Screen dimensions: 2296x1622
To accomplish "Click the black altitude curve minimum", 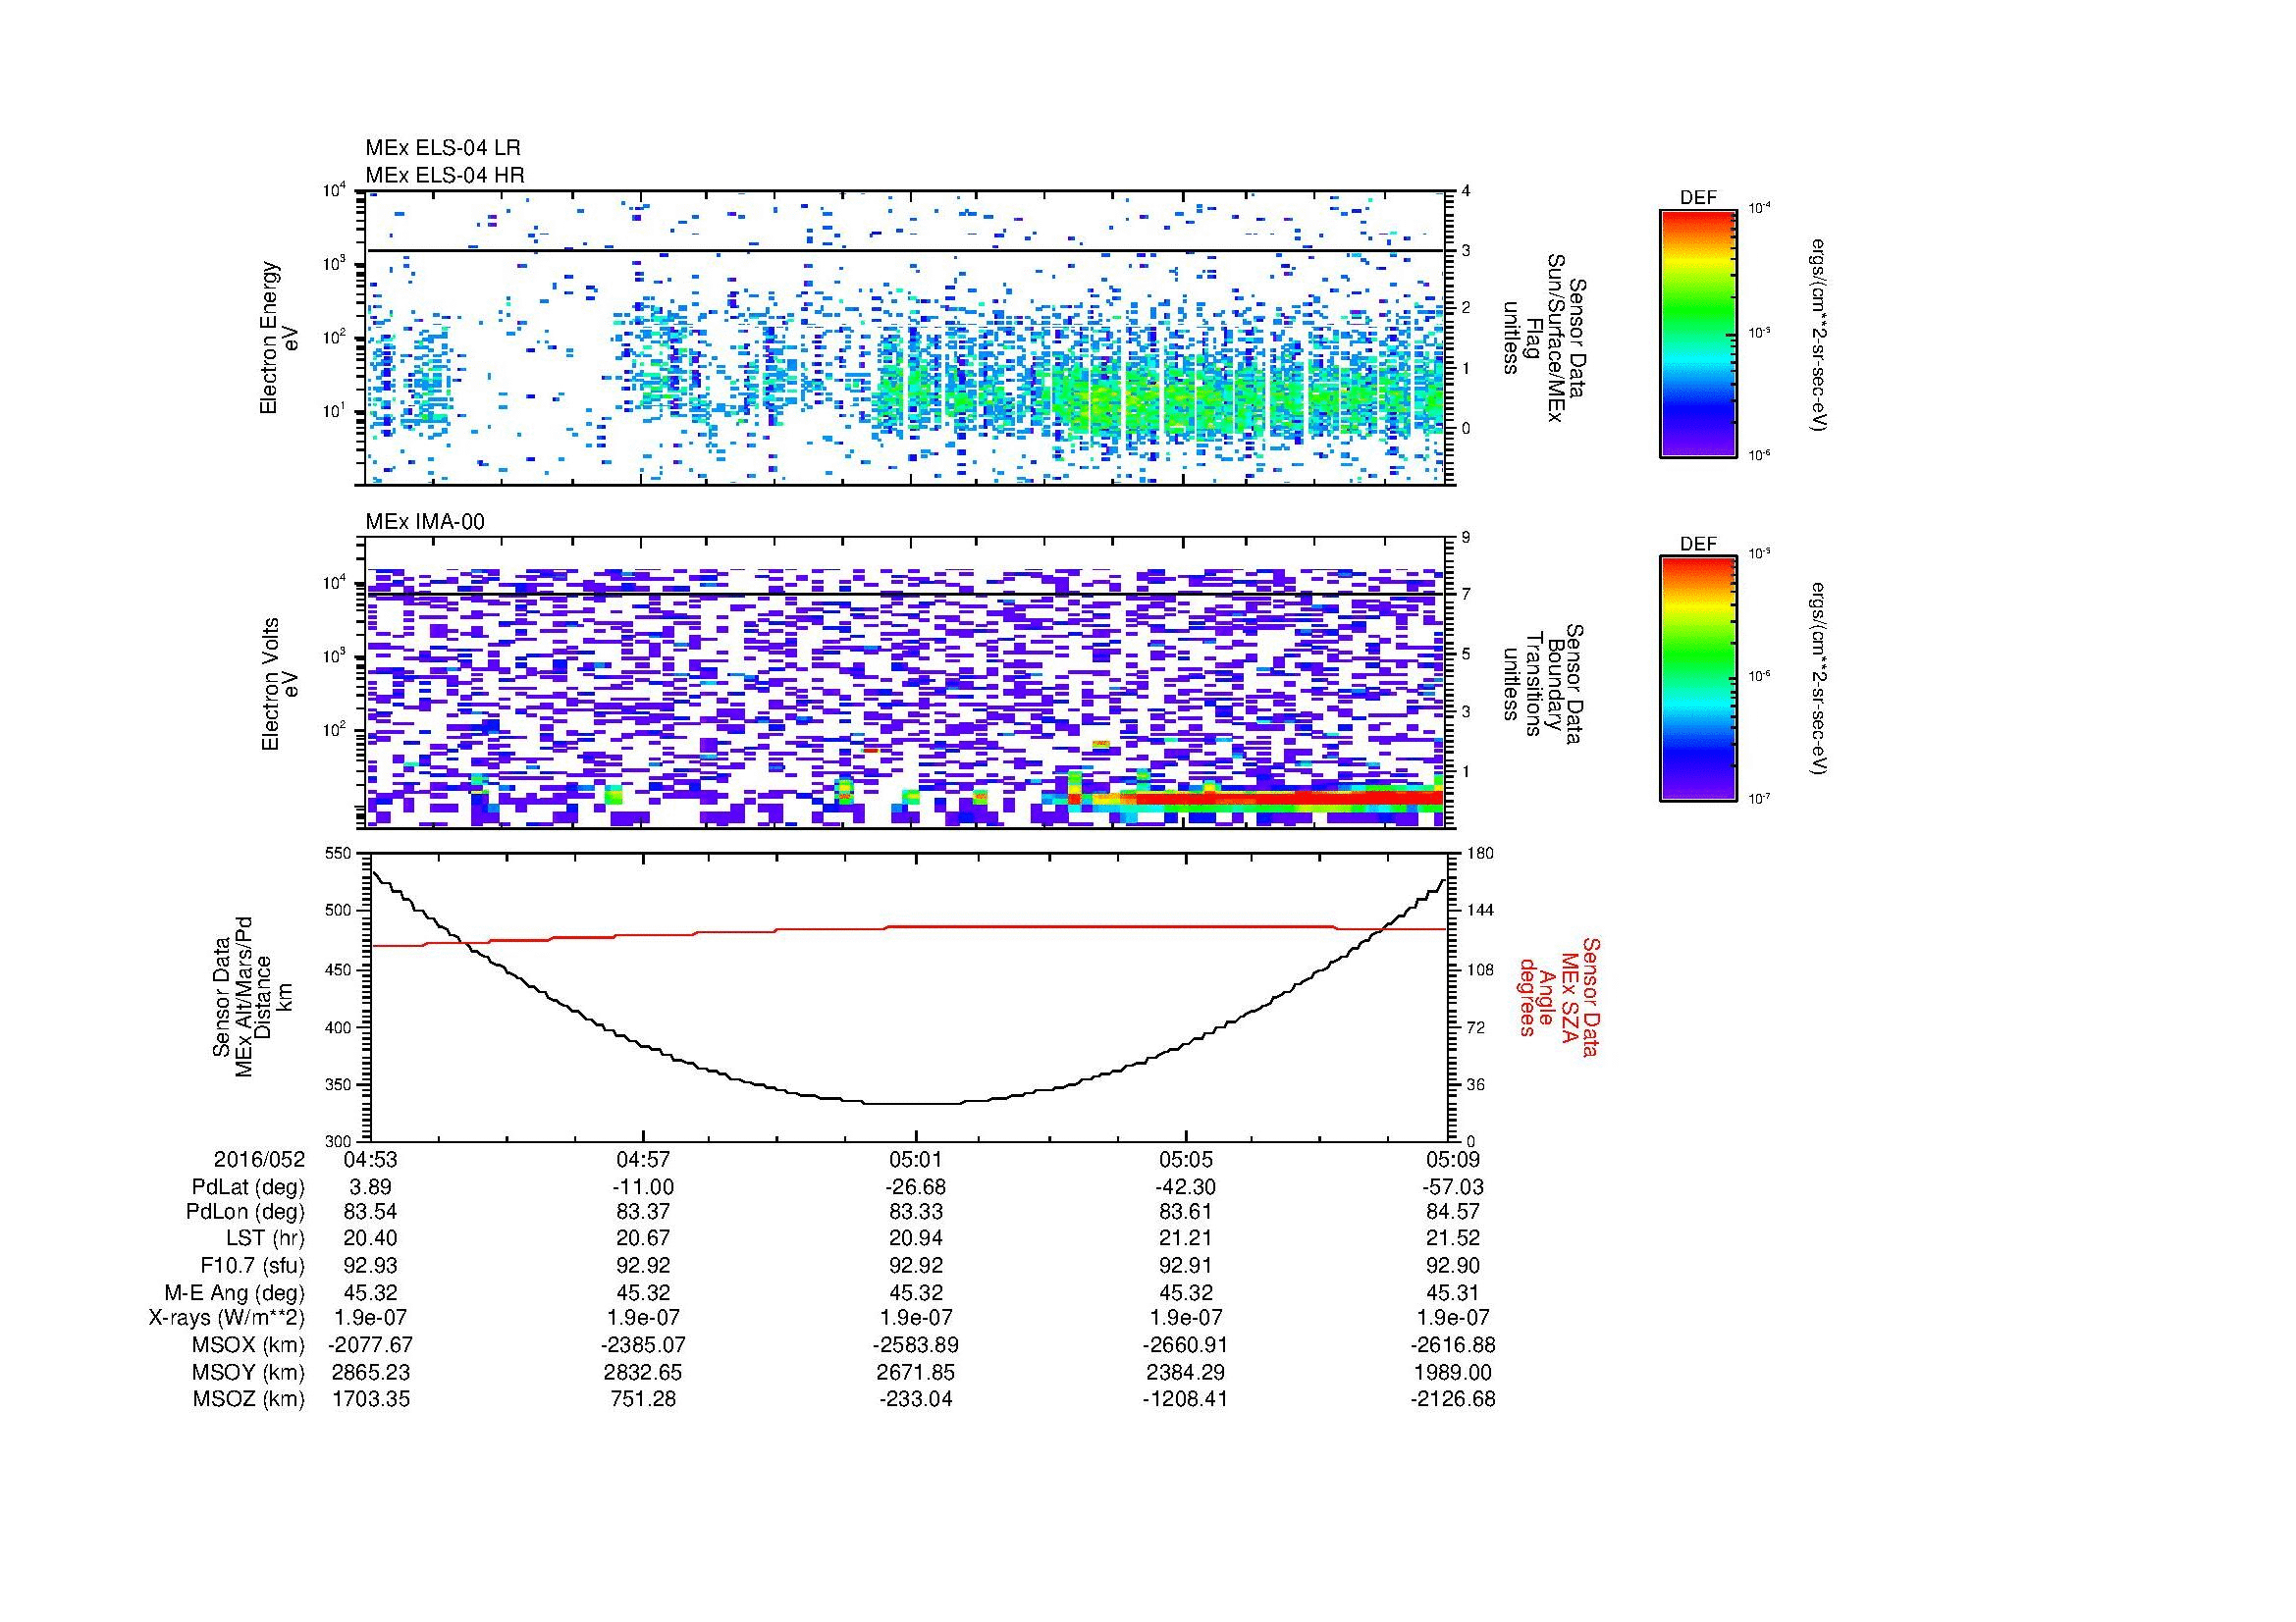I will click(912, 1103).
